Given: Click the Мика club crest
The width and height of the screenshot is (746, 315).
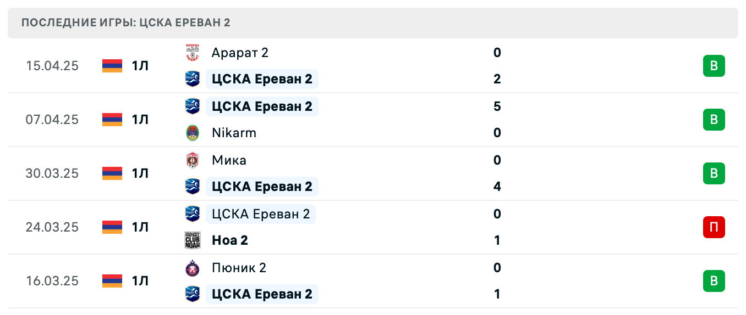Looking at the screenshot, I should [192, 160].
